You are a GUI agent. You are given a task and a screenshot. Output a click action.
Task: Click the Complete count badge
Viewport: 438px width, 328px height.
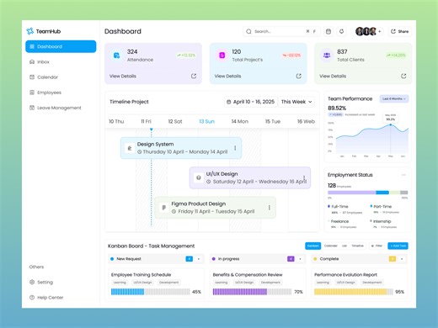393,259
